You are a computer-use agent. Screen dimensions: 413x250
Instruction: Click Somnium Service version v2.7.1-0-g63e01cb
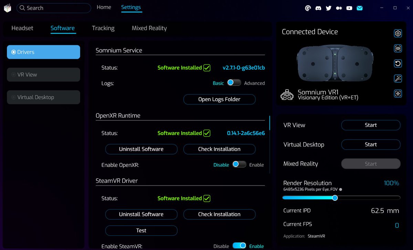click(x=244, y=68)
